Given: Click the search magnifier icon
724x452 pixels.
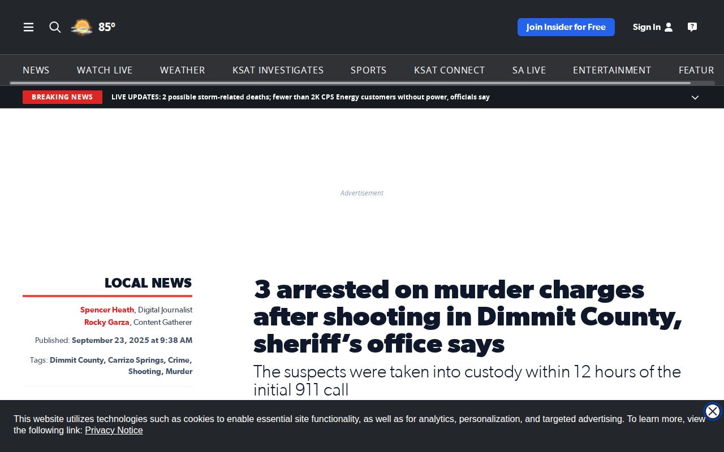Looking at the screenshot, I should (55, 27).
